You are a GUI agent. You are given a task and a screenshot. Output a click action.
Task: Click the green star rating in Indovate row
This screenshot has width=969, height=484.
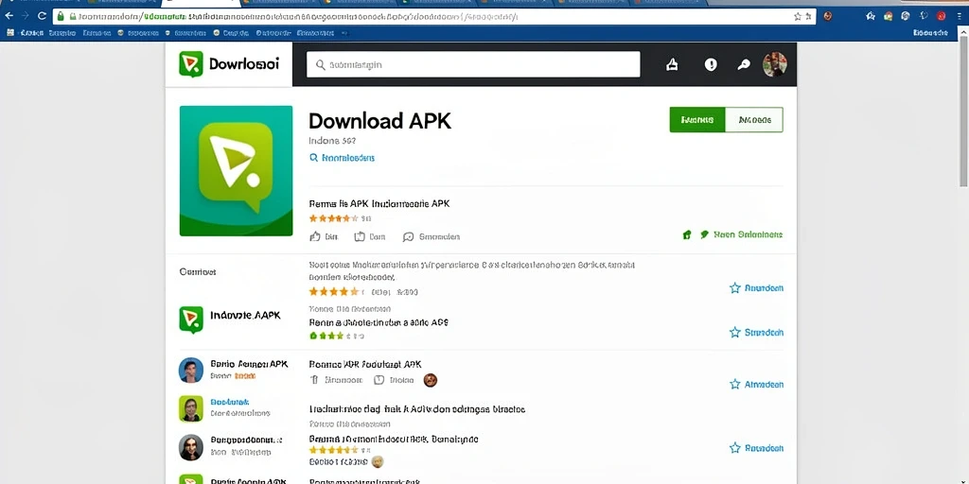(x=326, y=336)
